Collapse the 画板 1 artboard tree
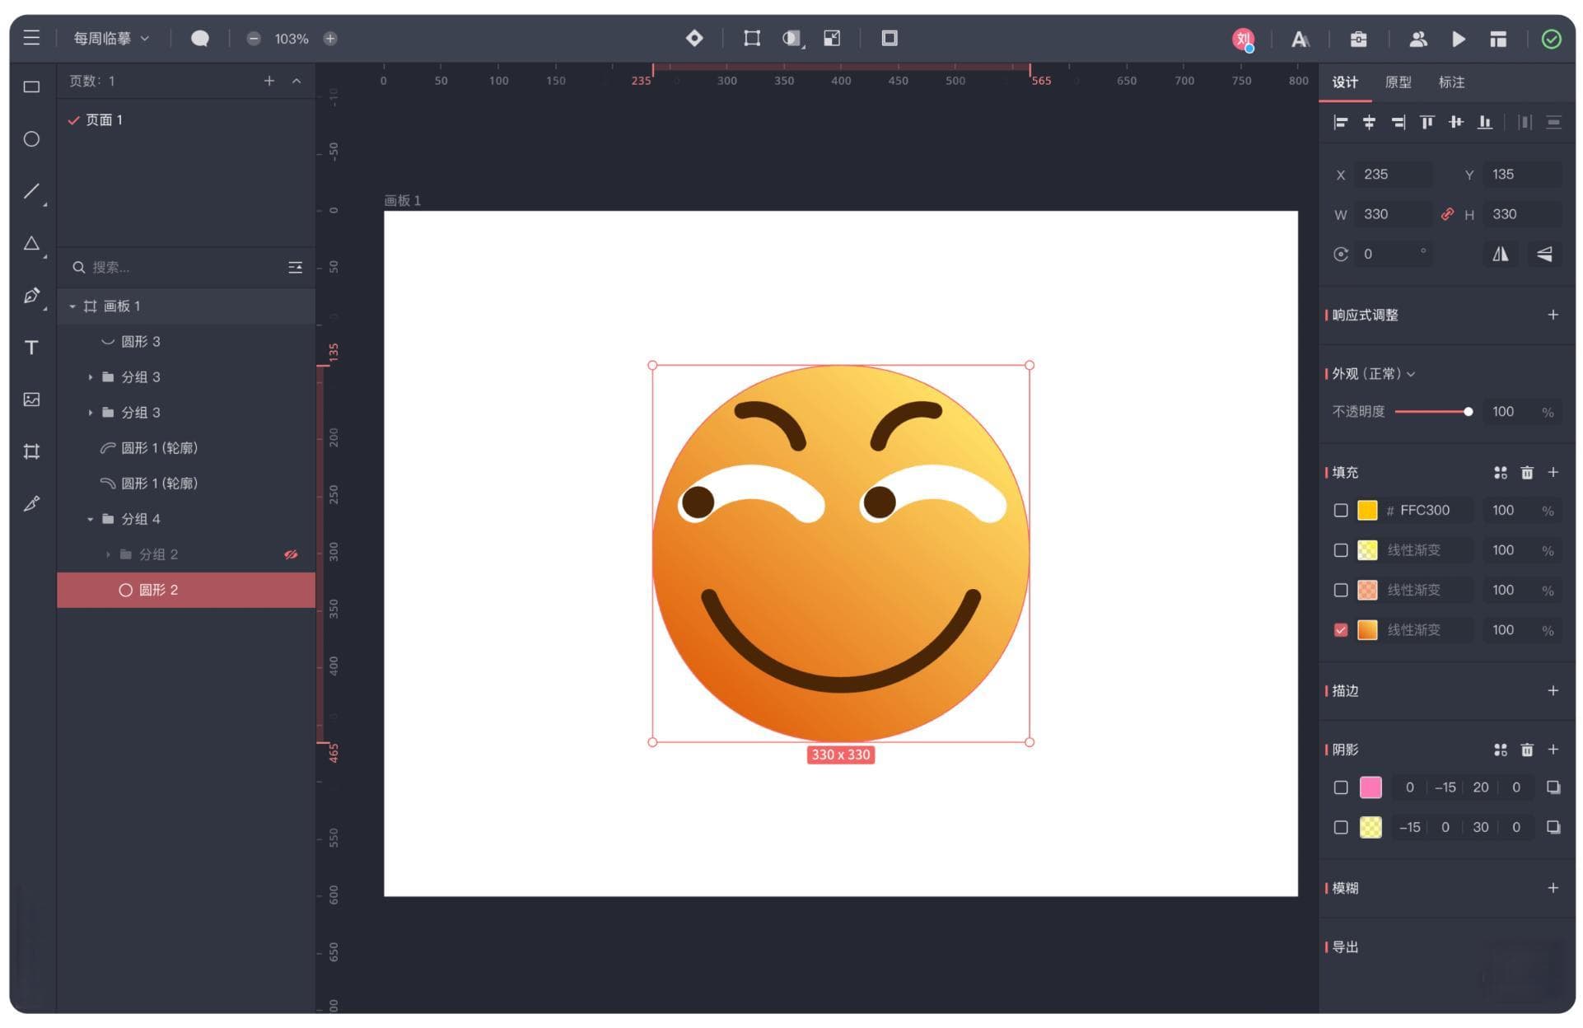1583x1028 pixels. [72, 306]
